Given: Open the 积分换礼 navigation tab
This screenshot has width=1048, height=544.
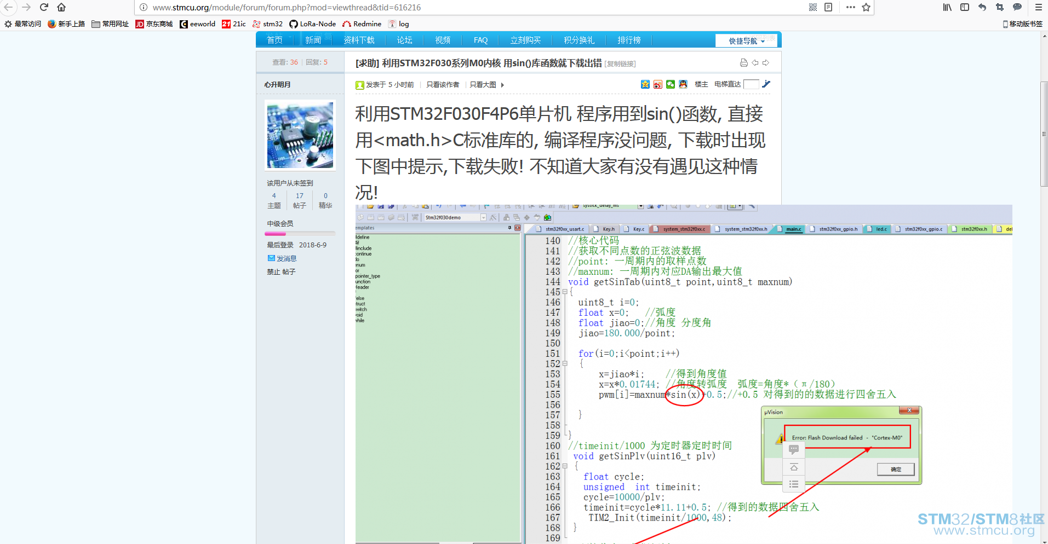Looking at the screenshot, I should click(579, 40).
